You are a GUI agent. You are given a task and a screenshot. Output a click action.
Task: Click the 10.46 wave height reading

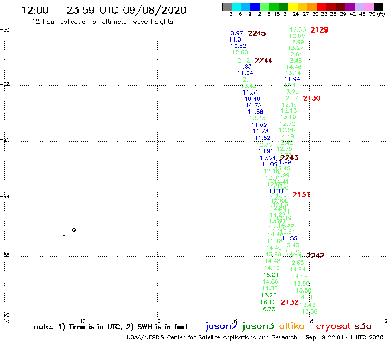pos(252,99)
